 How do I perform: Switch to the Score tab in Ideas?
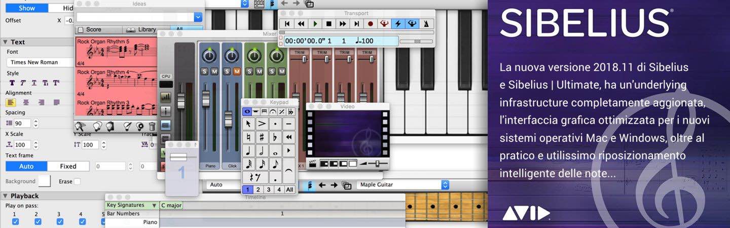pos(99,30)
